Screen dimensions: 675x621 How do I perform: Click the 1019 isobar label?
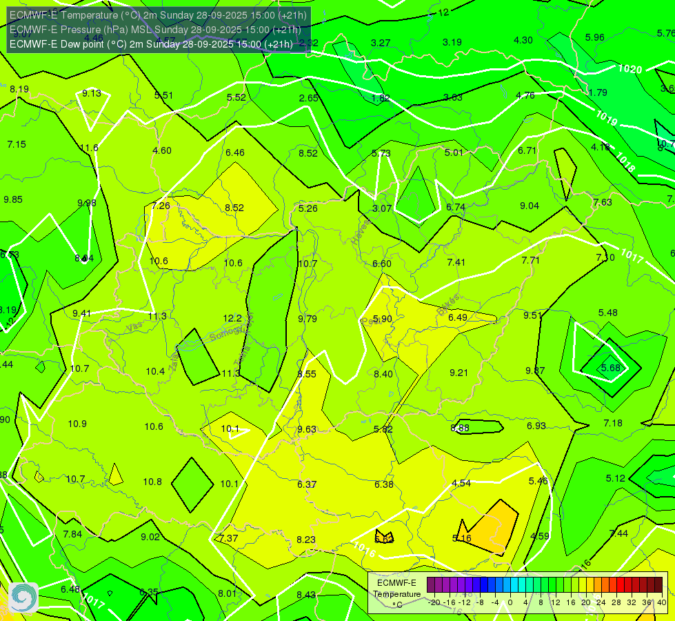click(607, 118)
